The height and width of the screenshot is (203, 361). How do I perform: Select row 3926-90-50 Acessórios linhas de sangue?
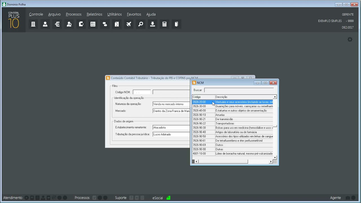click(x=232, y=136)
